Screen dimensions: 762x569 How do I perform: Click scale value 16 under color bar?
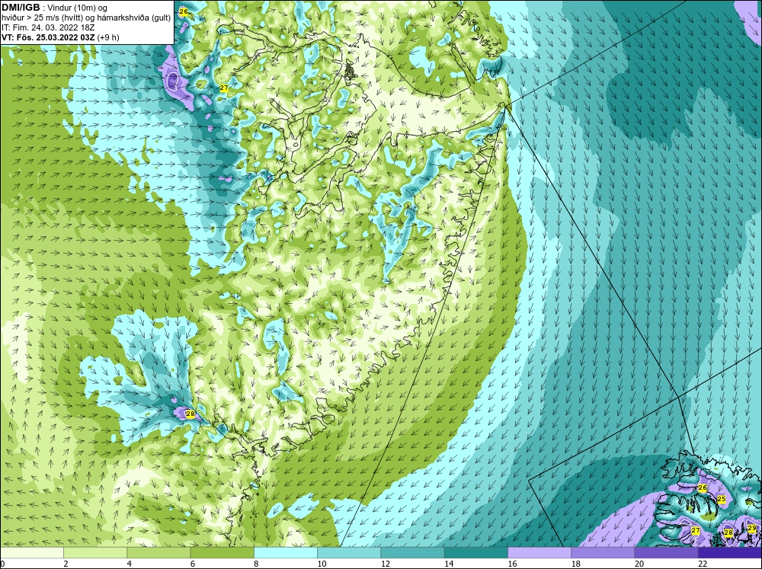512,564
